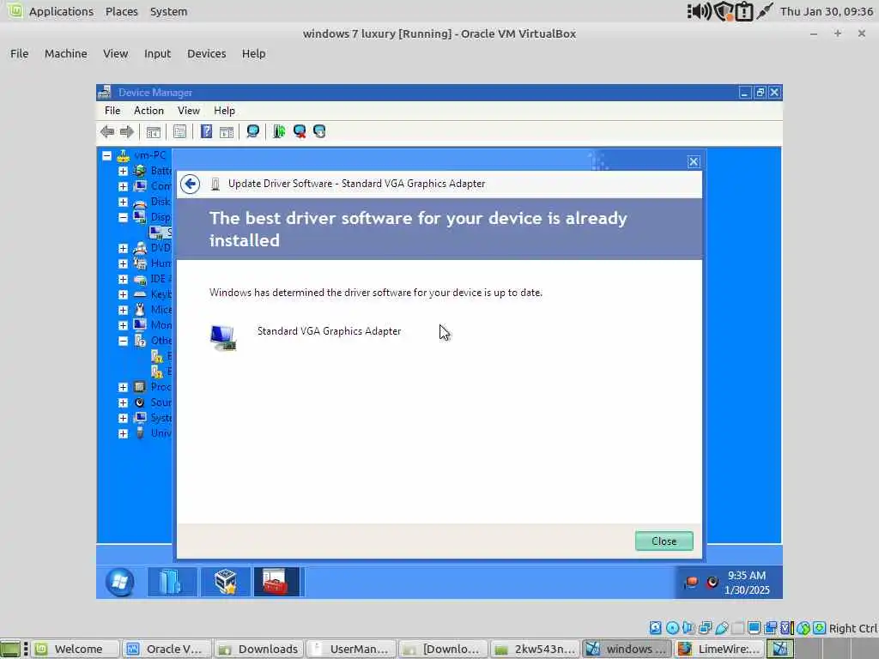Screen dimensions: 879x659
Task: Open VirtualBox Machine menu
Action: coord(65,53)
